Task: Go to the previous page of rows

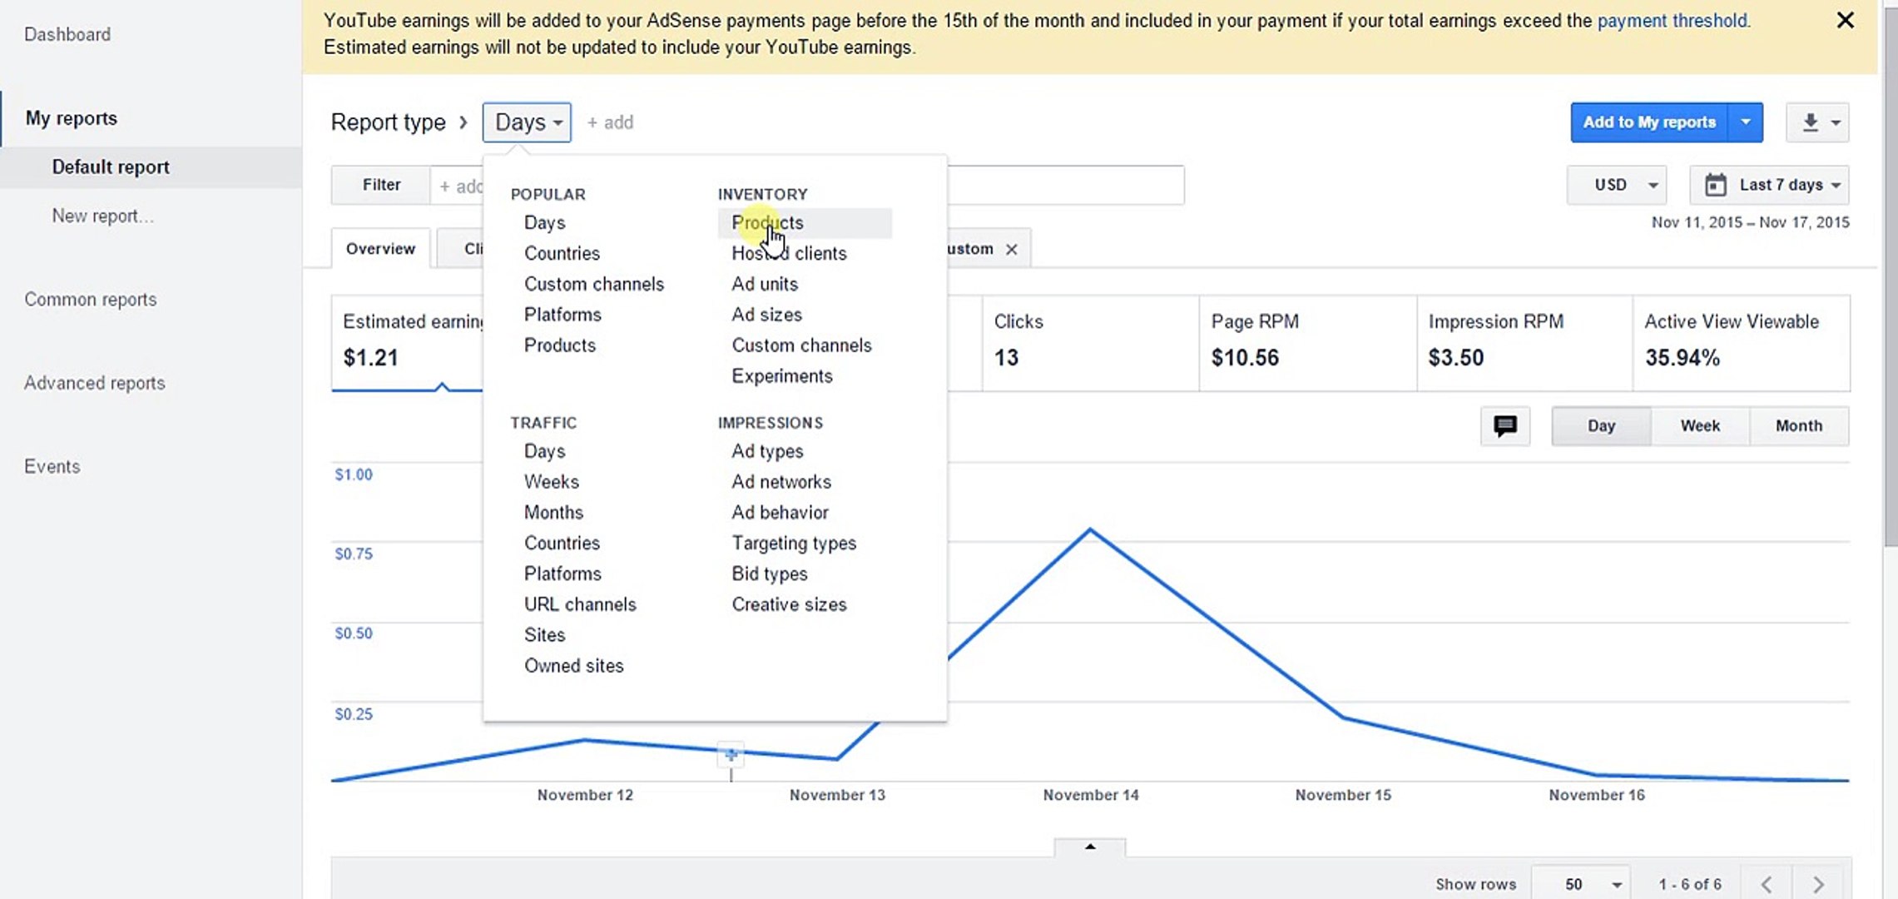Action: tap(1766, 884)
